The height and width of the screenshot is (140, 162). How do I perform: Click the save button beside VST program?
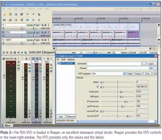(138, 74)
